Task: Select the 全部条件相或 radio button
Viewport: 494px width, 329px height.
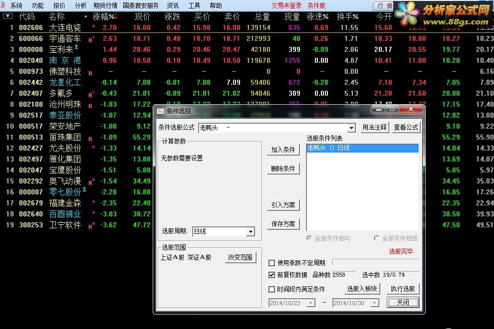Action: coord(376,238)
